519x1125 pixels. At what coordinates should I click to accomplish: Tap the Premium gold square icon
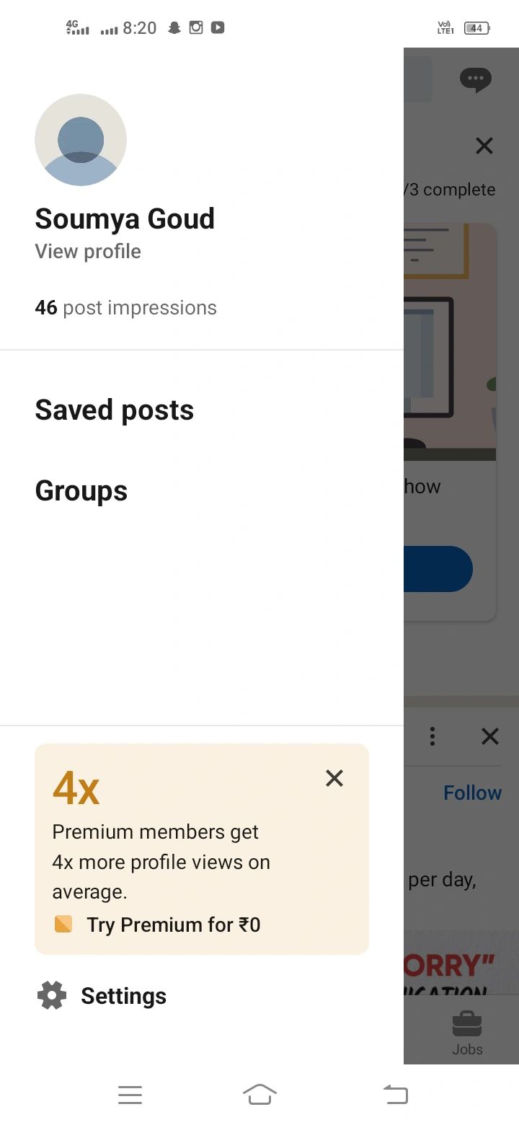click(x=63, y=924)
